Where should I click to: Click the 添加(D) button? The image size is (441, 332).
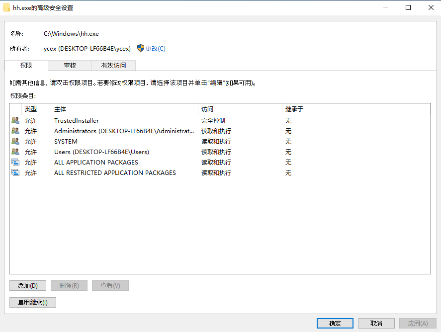28,286
